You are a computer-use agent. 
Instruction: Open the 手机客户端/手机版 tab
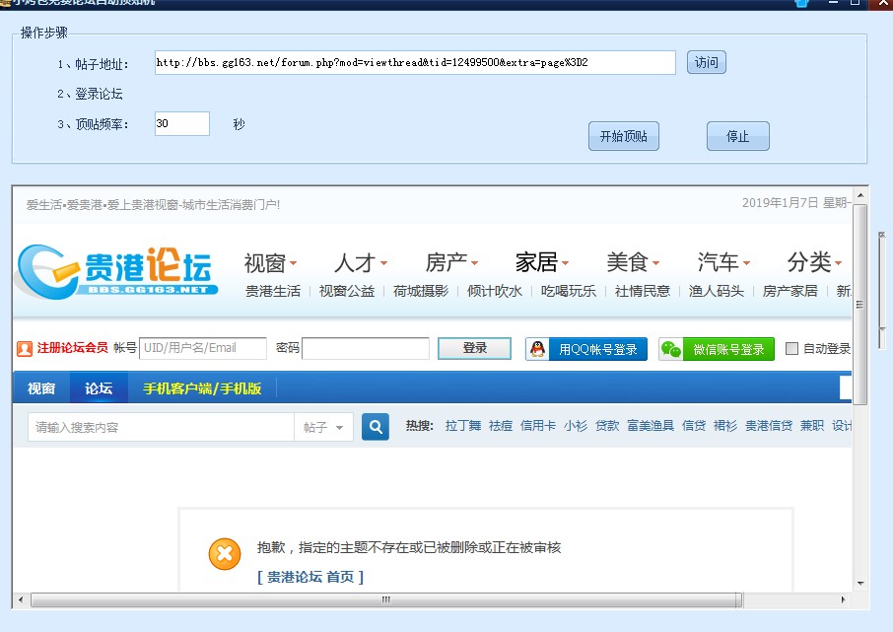tap(202, 388)
